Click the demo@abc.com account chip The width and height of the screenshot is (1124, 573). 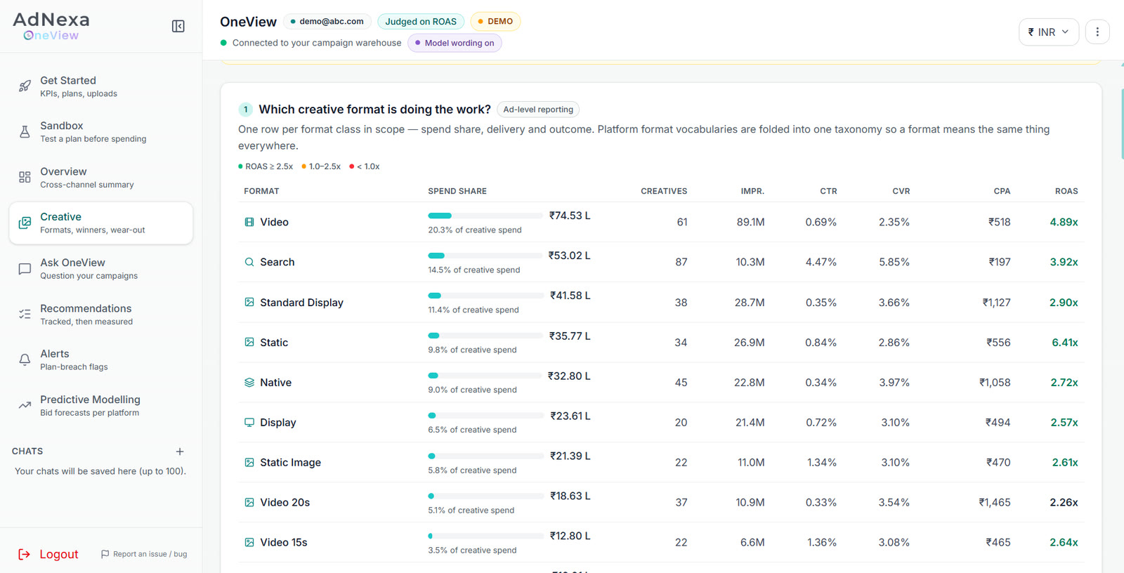(327, 22)
